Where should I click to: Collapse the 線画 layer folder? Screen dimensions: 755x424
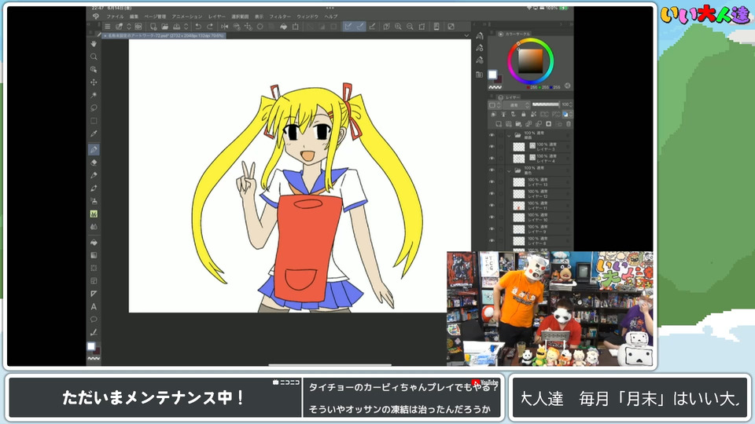tap(509, 135)
